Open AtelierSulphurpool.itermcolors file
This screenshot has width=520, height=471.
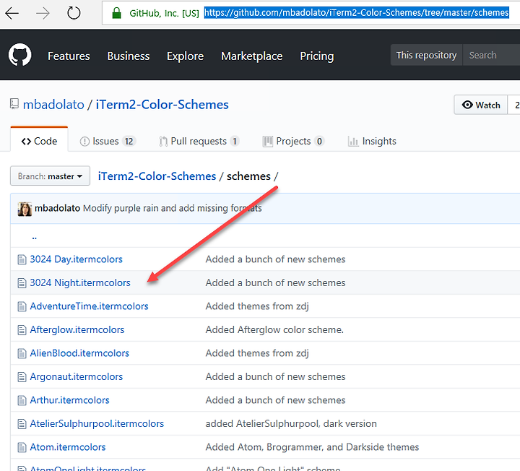coord(97,424)
